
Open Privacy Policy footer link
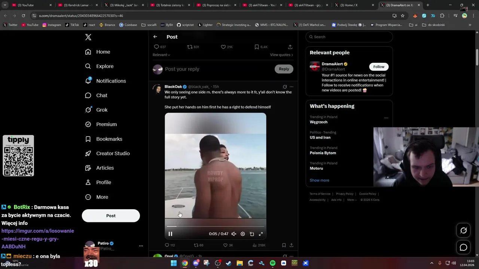(345, 194)
